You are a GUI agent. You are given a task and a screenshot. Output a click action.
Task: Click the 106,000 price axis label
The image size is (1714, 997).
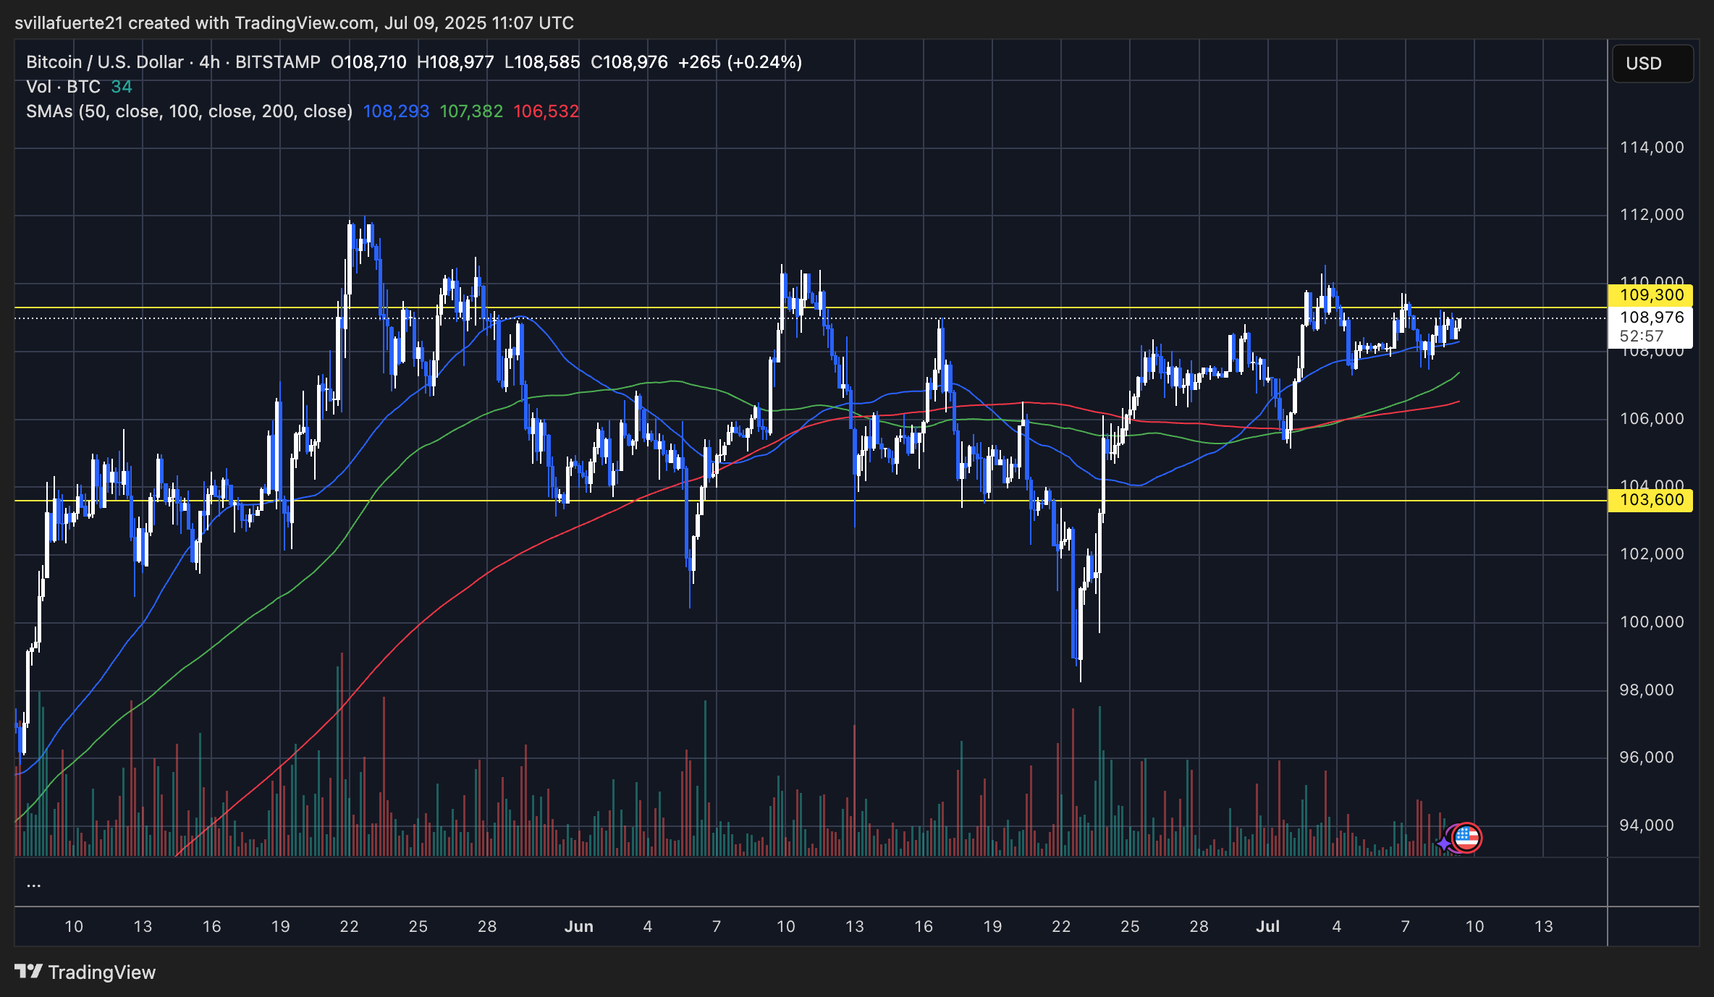(1652, 419)
